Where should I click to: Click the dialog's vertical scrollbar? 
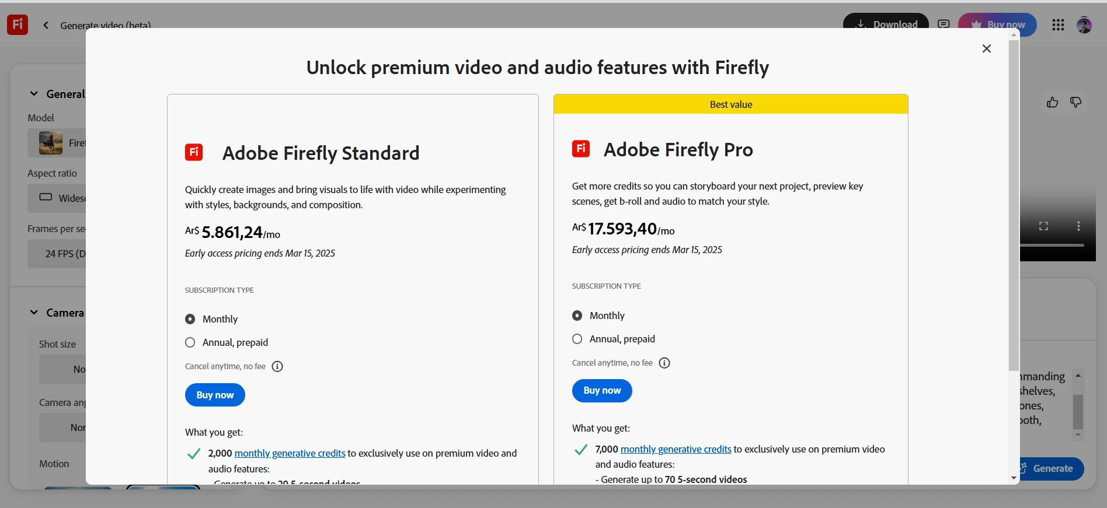[1014, 204]
